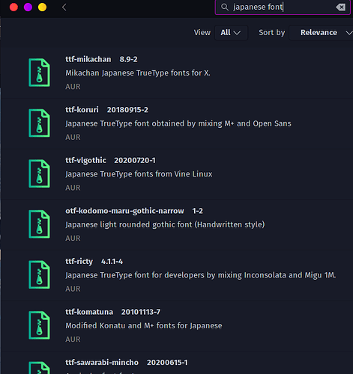Image resolution: width=353 pixels, height=374 pixels.
Task: Click the ttf-mikachan package icon
Action: coord(39,73)
